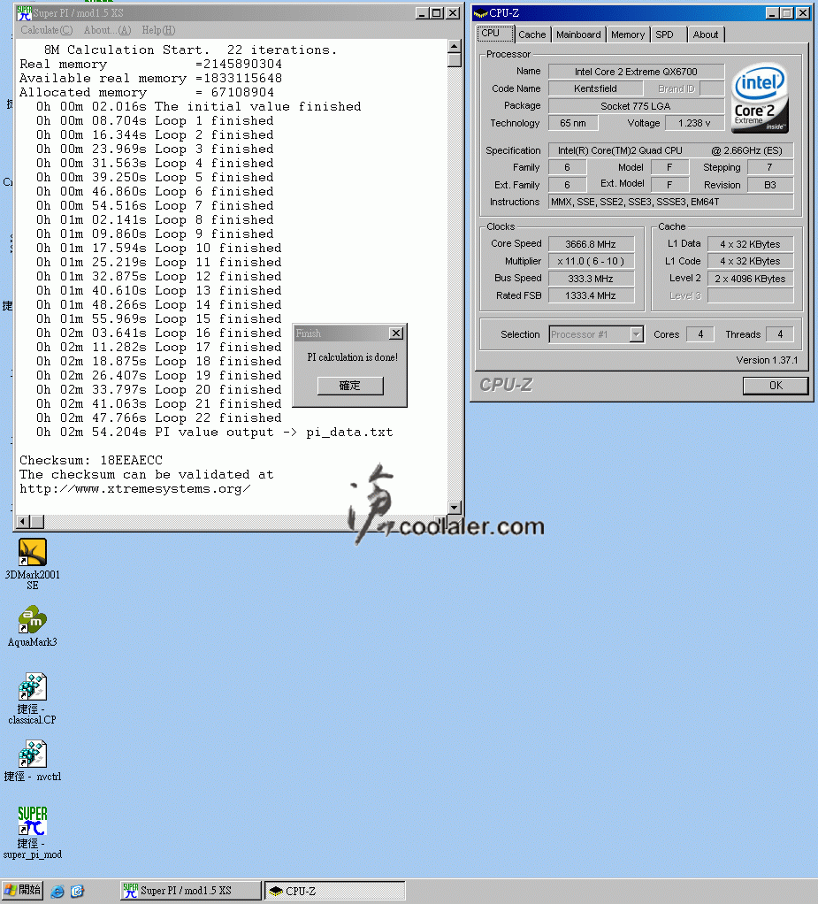Open the Help(H) menu
Viewport: 818px width, 904px height.
[x=158, y=30]
